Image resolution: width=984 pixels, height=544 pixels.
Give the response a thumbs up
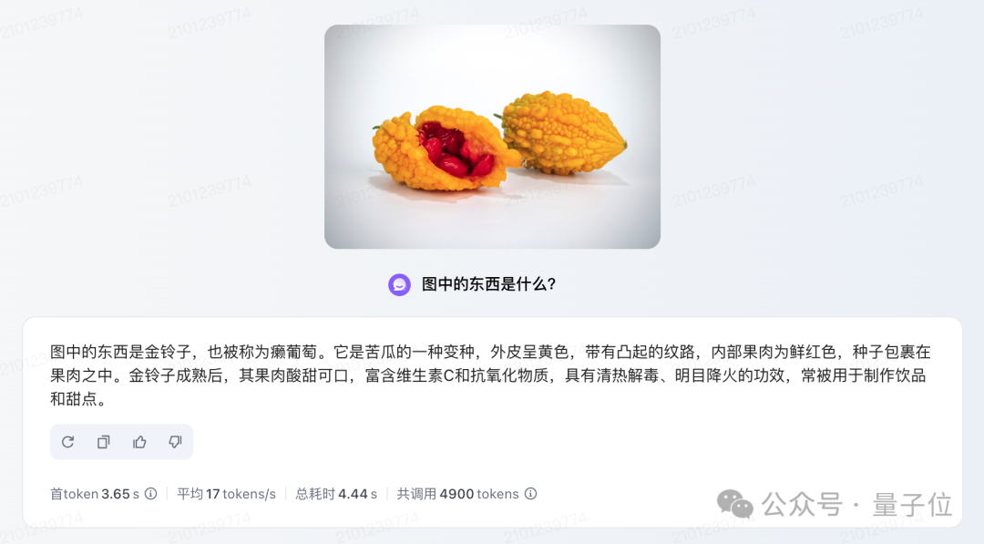(x=139, y=442)
